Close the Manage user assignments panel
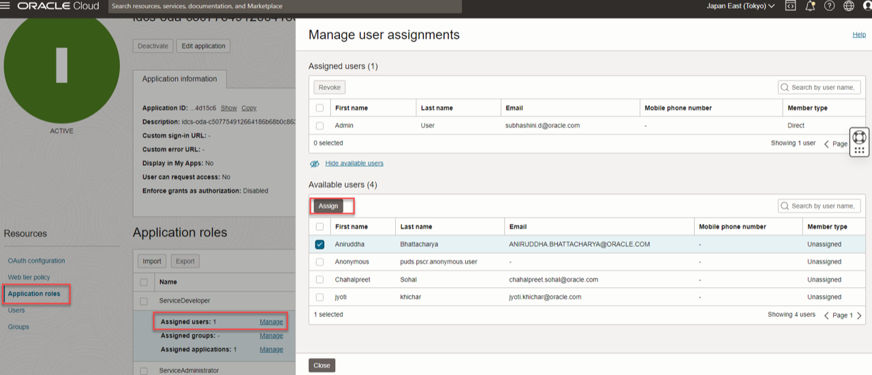This screenshot has width=872, height=375. pos(322,365)
